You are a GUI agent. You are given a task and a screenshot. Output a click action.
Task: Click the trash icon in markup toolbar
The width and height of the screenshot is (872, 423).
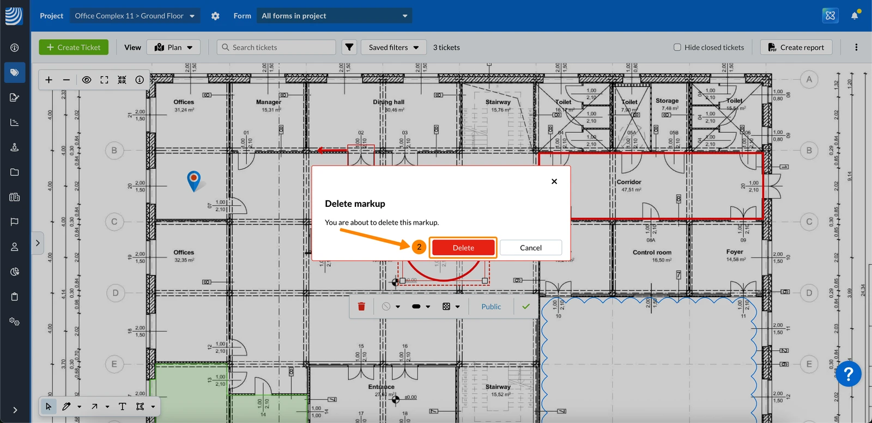361,306
